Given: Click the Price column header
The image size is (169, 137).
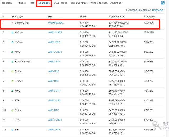Looking at the screenshot, I should (83, 17).
